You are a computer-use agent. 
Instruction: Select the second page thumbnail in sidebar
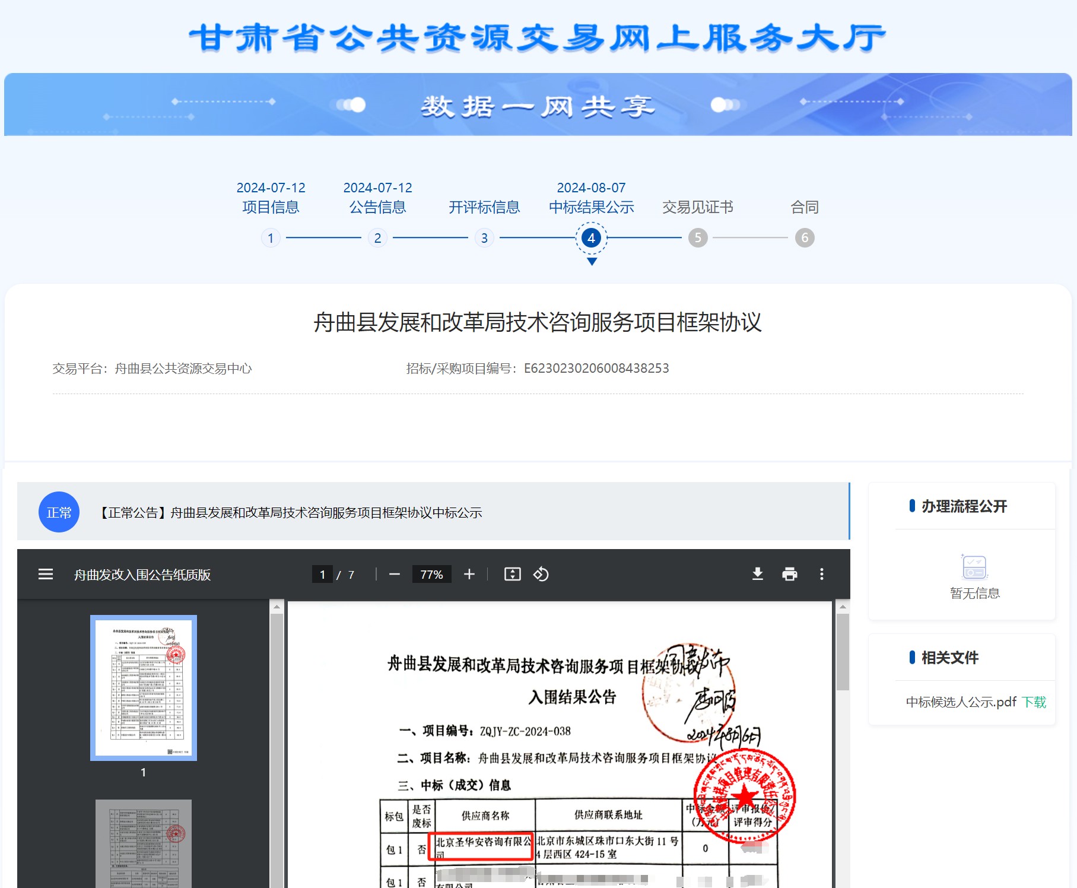pos(144,843)
